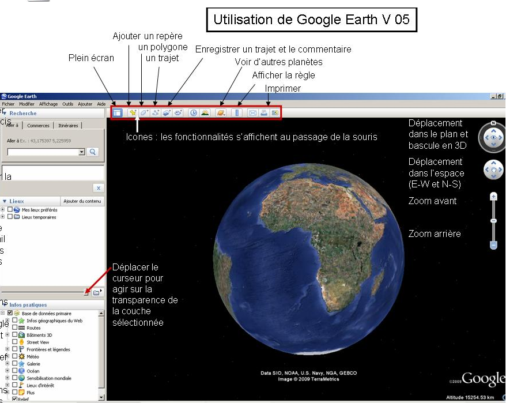This screenshot has height=403, width=506.
Task: Enable the Street View checkbox
Action: click(14, 342)
